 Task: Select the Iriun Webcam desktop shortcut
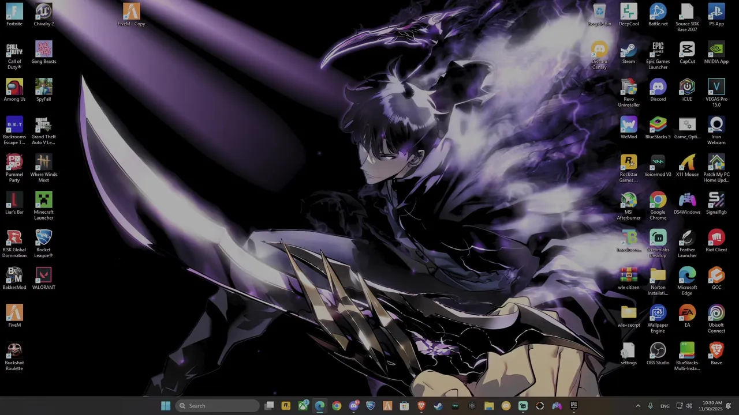point(716,130)
